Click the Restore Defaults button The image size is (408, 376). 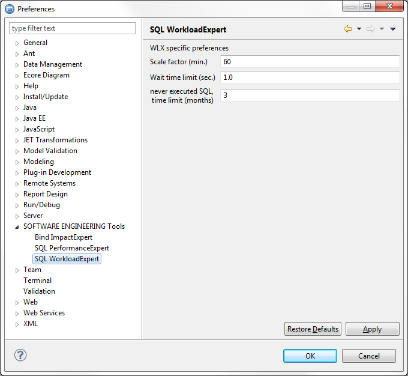313,329
